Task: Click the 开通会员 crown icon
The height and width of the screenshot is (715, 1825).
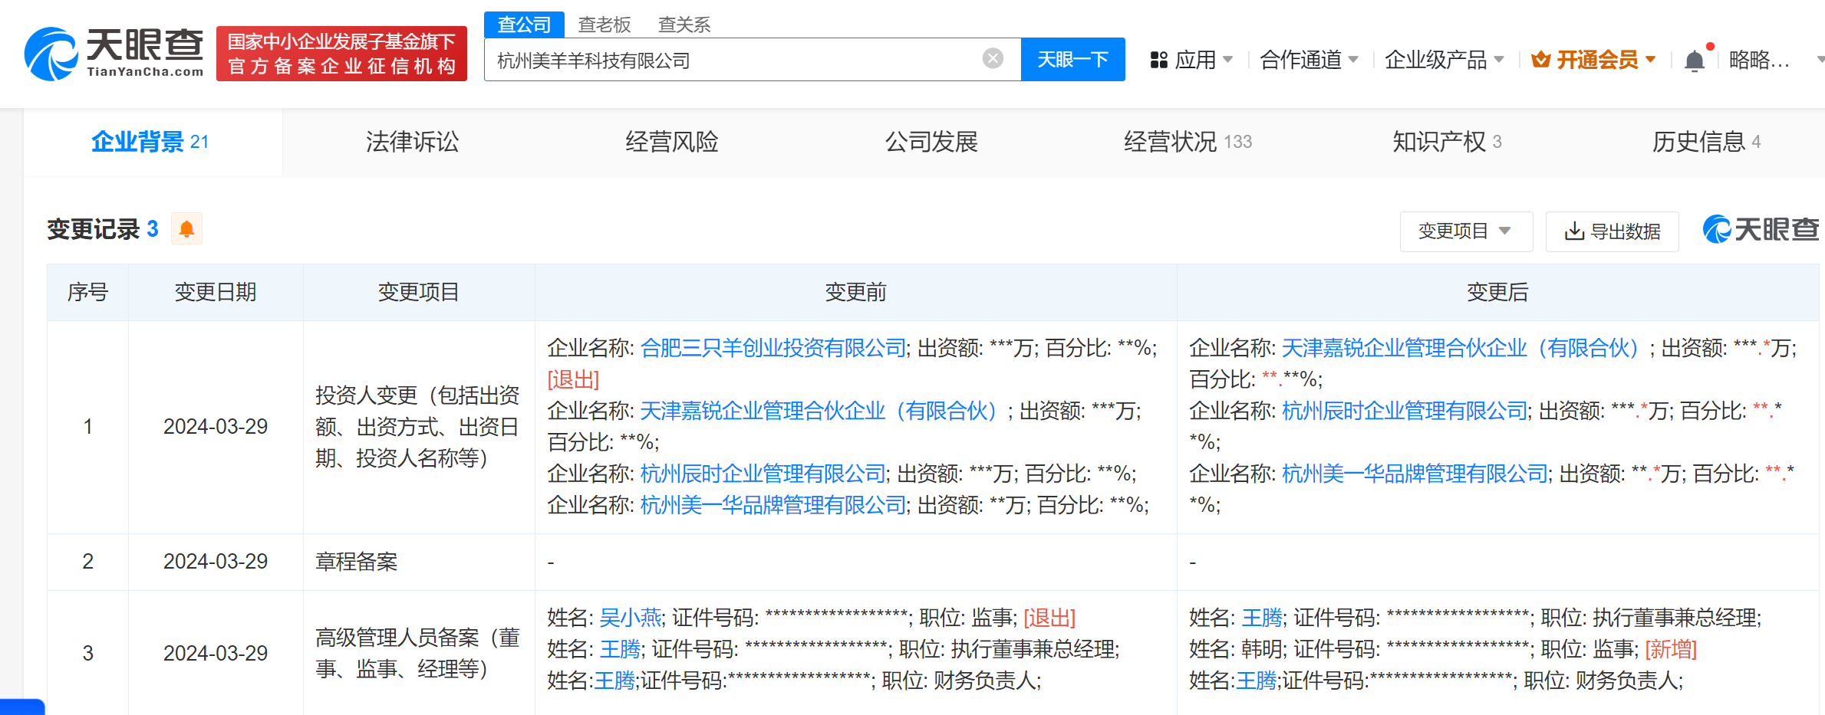Action: 1540,59
